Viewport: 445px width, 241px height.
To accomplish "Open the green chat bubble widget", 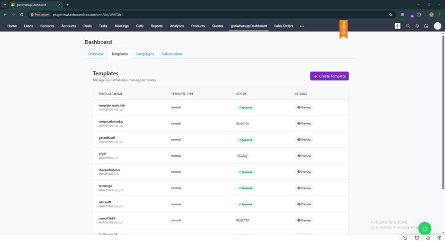I will click(x=425, y=229).
